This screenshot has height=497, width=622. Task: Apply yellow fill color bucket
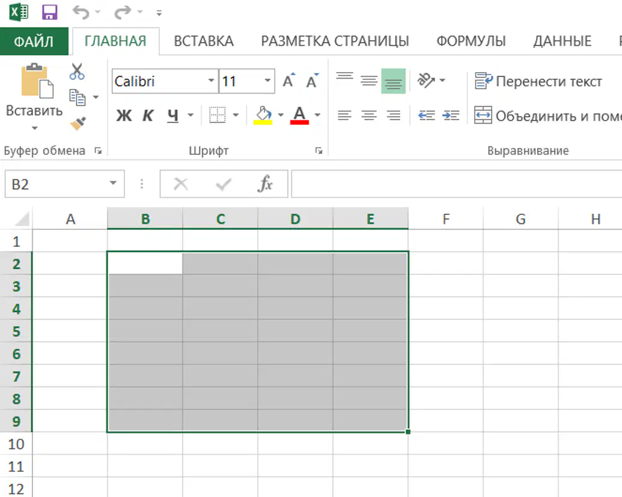[263, 115]
